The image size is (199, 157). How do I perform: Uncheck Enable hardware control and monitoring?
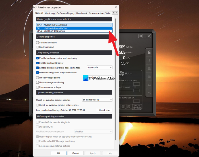click(38, 58)
